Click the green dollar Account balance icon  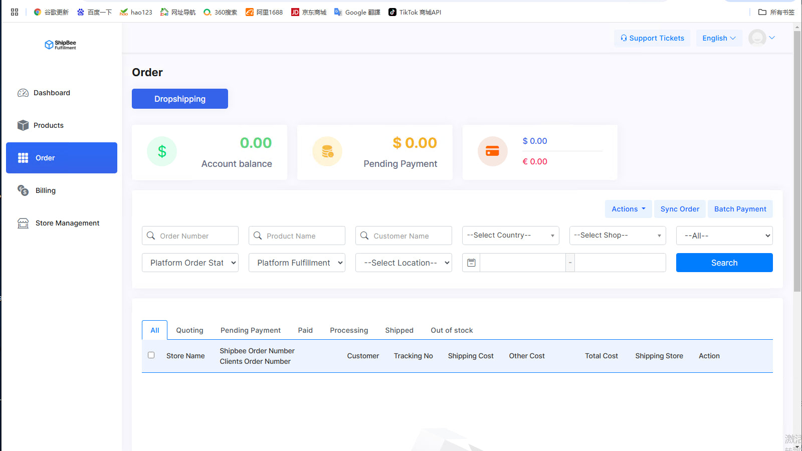point(162,151)
